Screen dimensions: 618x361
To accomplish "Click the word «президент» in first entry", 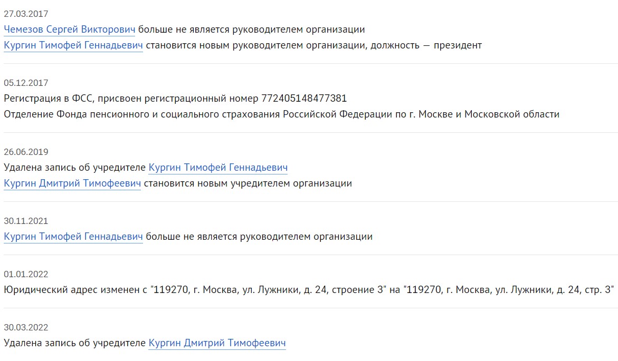I will (x=458, y=45).
